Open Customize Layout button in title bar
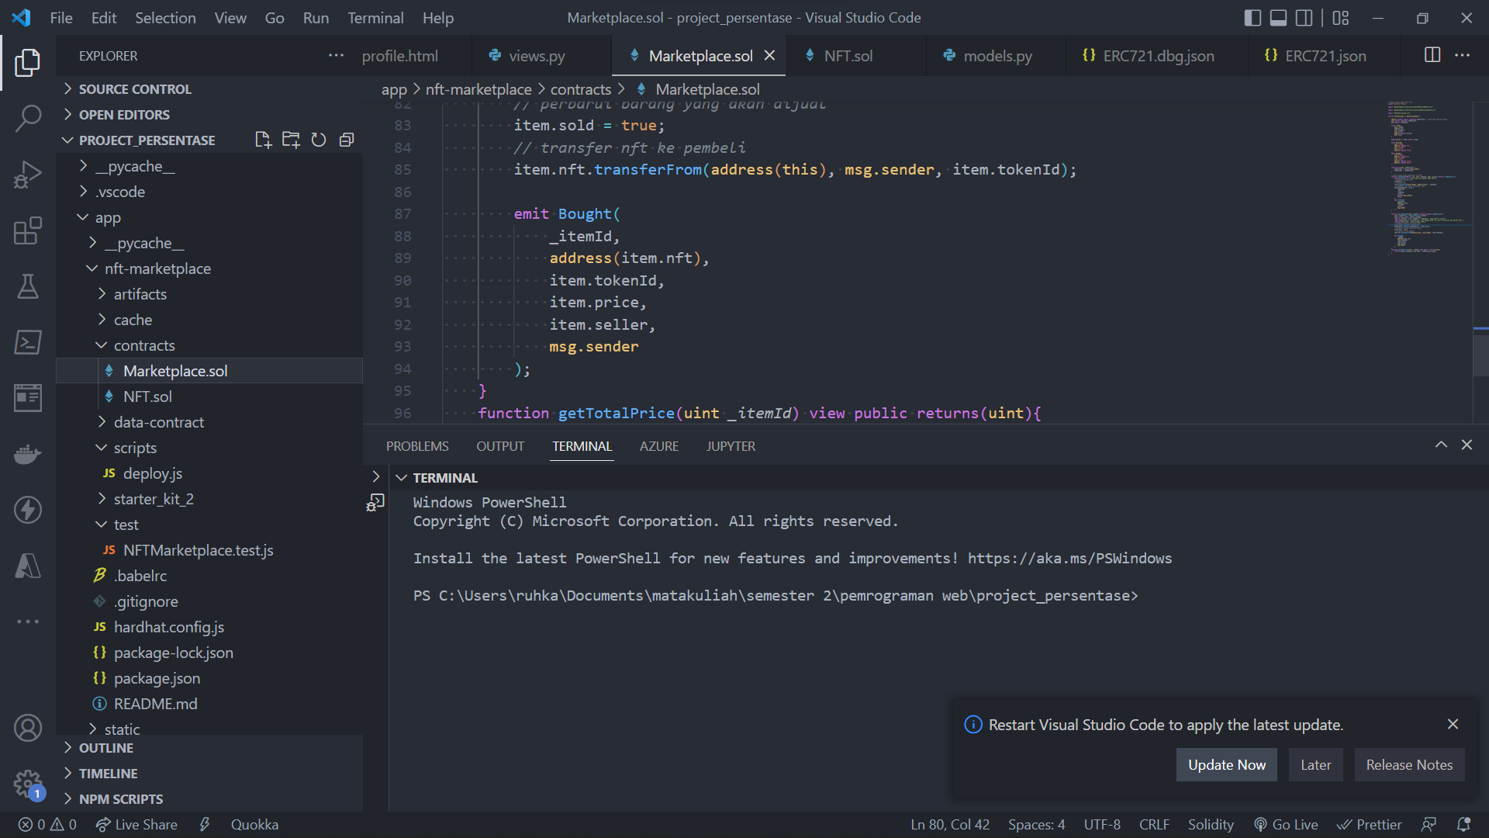Image resolution: width=1489 pixels, height=838 pixels. tap(1341, 18)
